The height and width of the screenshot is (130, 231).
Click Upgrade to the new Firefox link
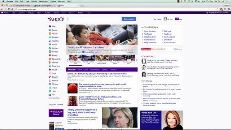pyautogui.click(x=218, y=13)
